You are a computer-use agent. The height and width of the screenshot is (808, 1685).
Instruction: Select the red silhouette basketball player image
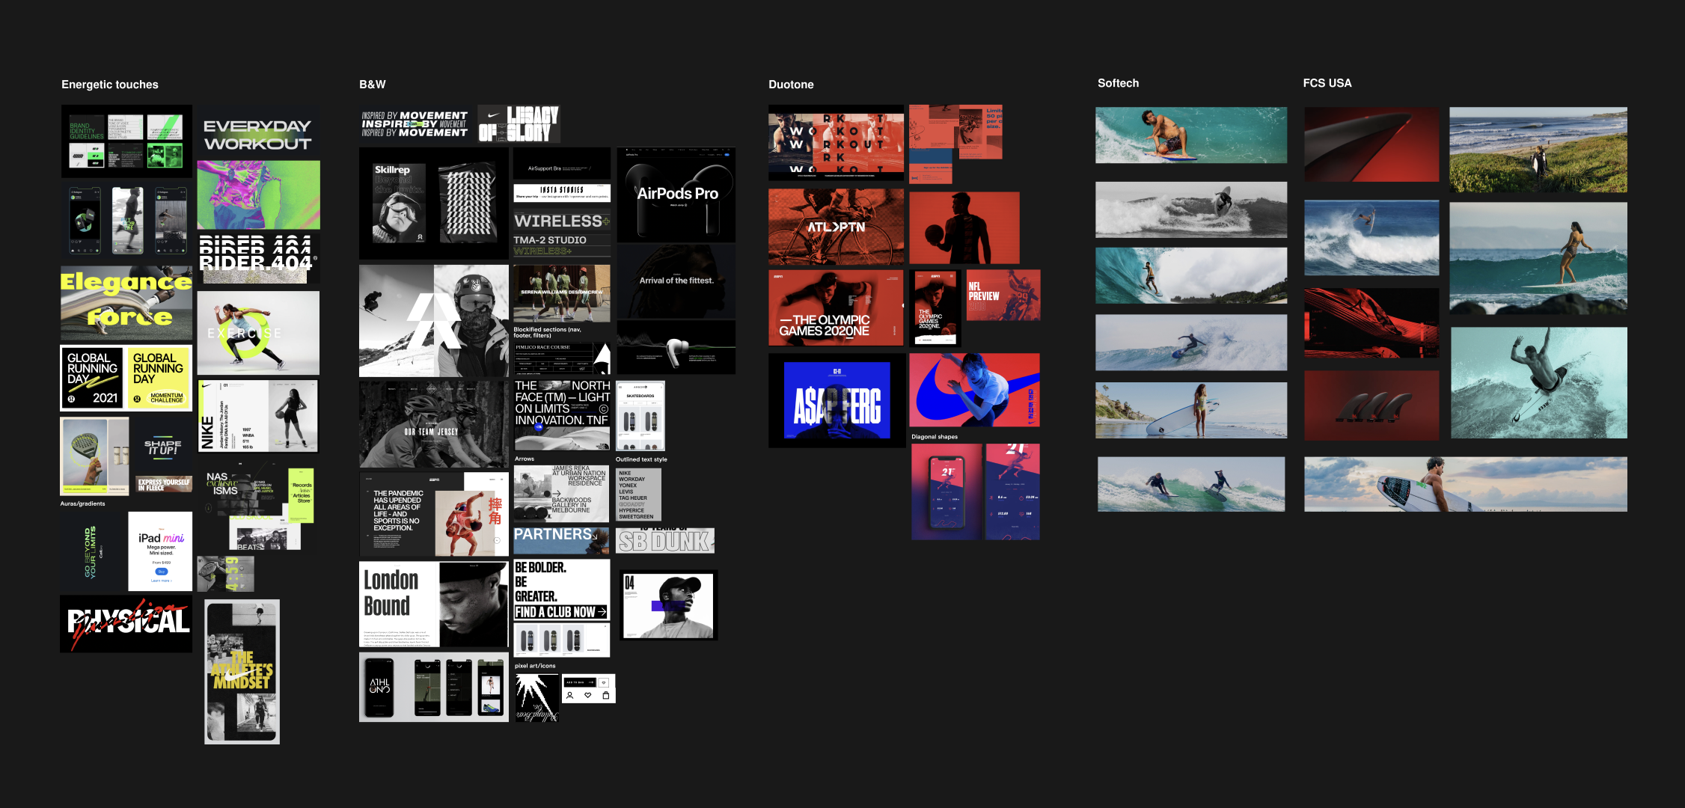[x=964, y=227]
